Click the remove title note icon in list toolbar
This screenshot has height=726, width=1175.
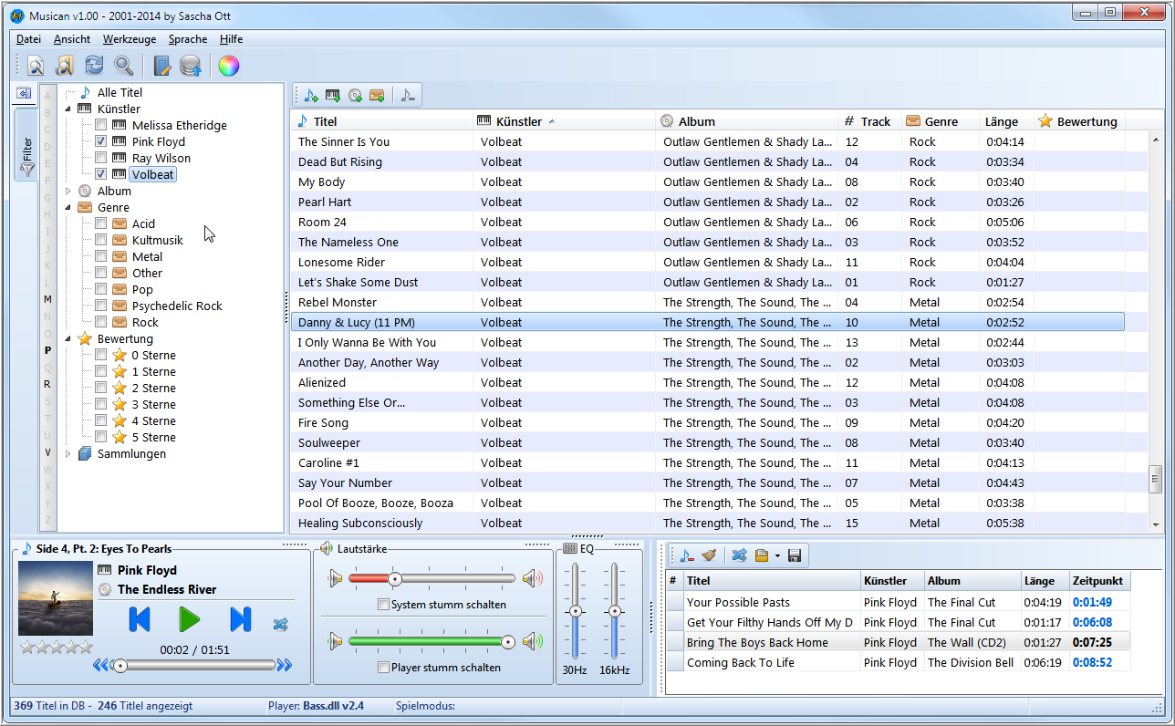coord(408,95)
